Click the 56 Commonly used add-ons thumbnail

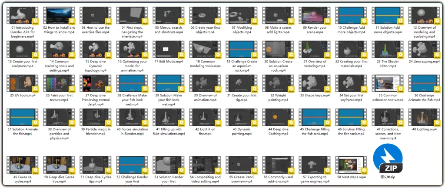pos(278,165)
